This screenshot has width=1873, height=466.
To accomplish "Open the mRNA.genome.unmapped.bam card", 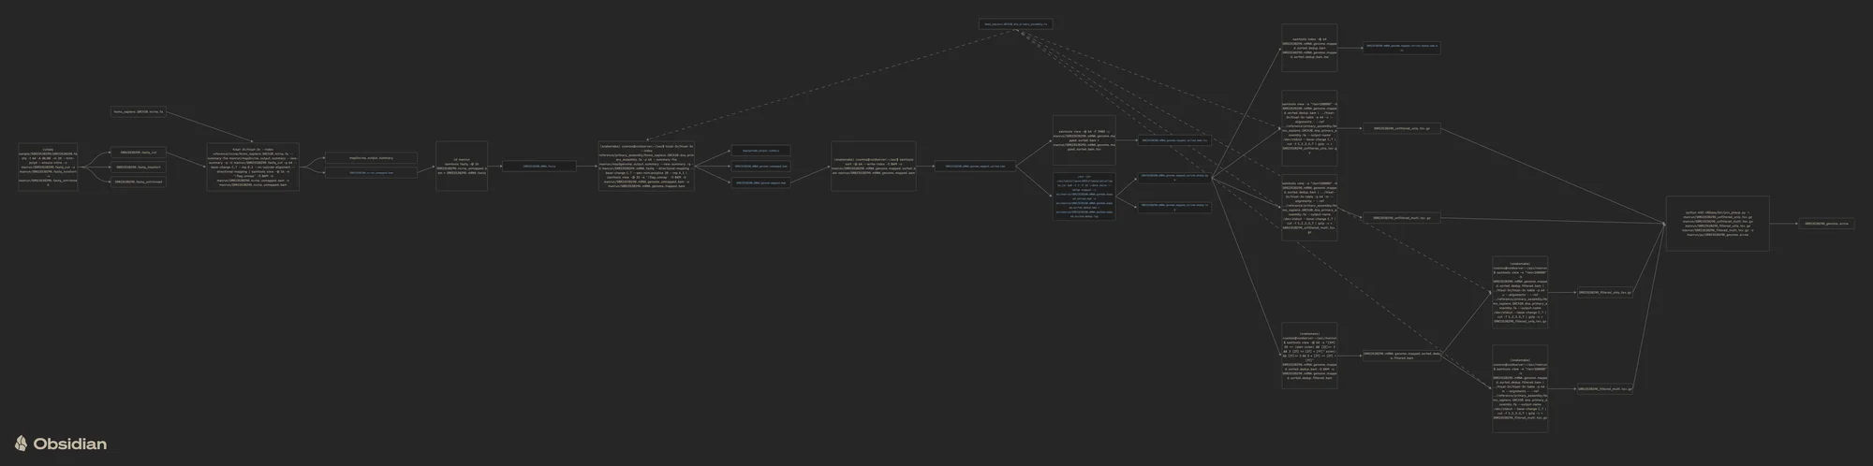I will click(x=760, y=167).
